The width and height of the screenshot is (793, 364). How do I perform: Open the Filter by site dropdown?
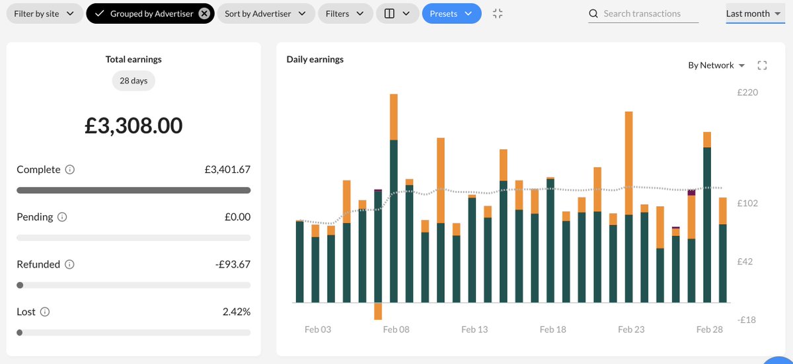44,13
